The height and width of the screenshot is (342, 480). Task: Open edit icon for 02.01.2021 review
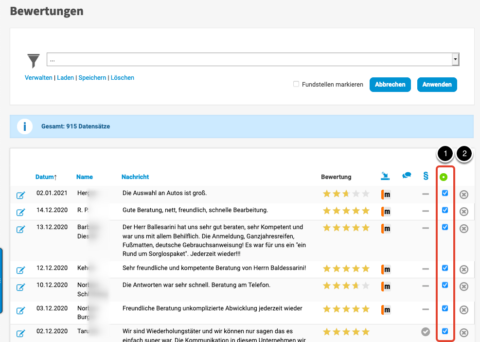click(21, 196)
